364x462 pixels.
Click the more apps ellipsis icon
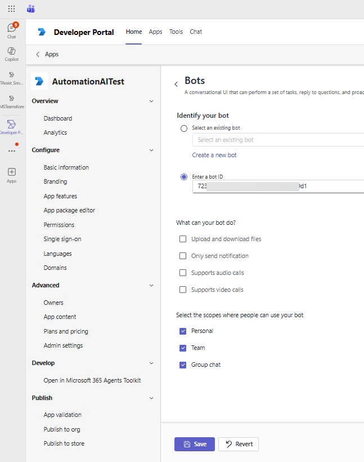pos(11,151)
